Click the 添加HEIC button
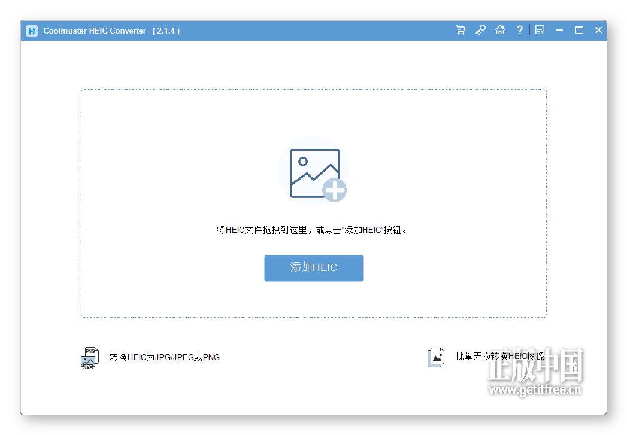The width and height of the screenshot is (627, 435). (314, 268)
